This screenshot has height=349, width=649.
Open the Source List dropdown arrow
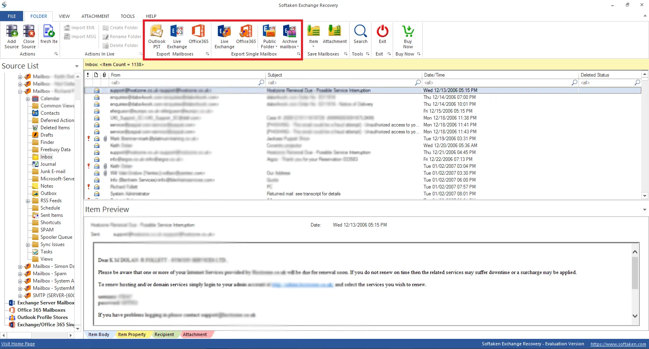click(77, 66)
